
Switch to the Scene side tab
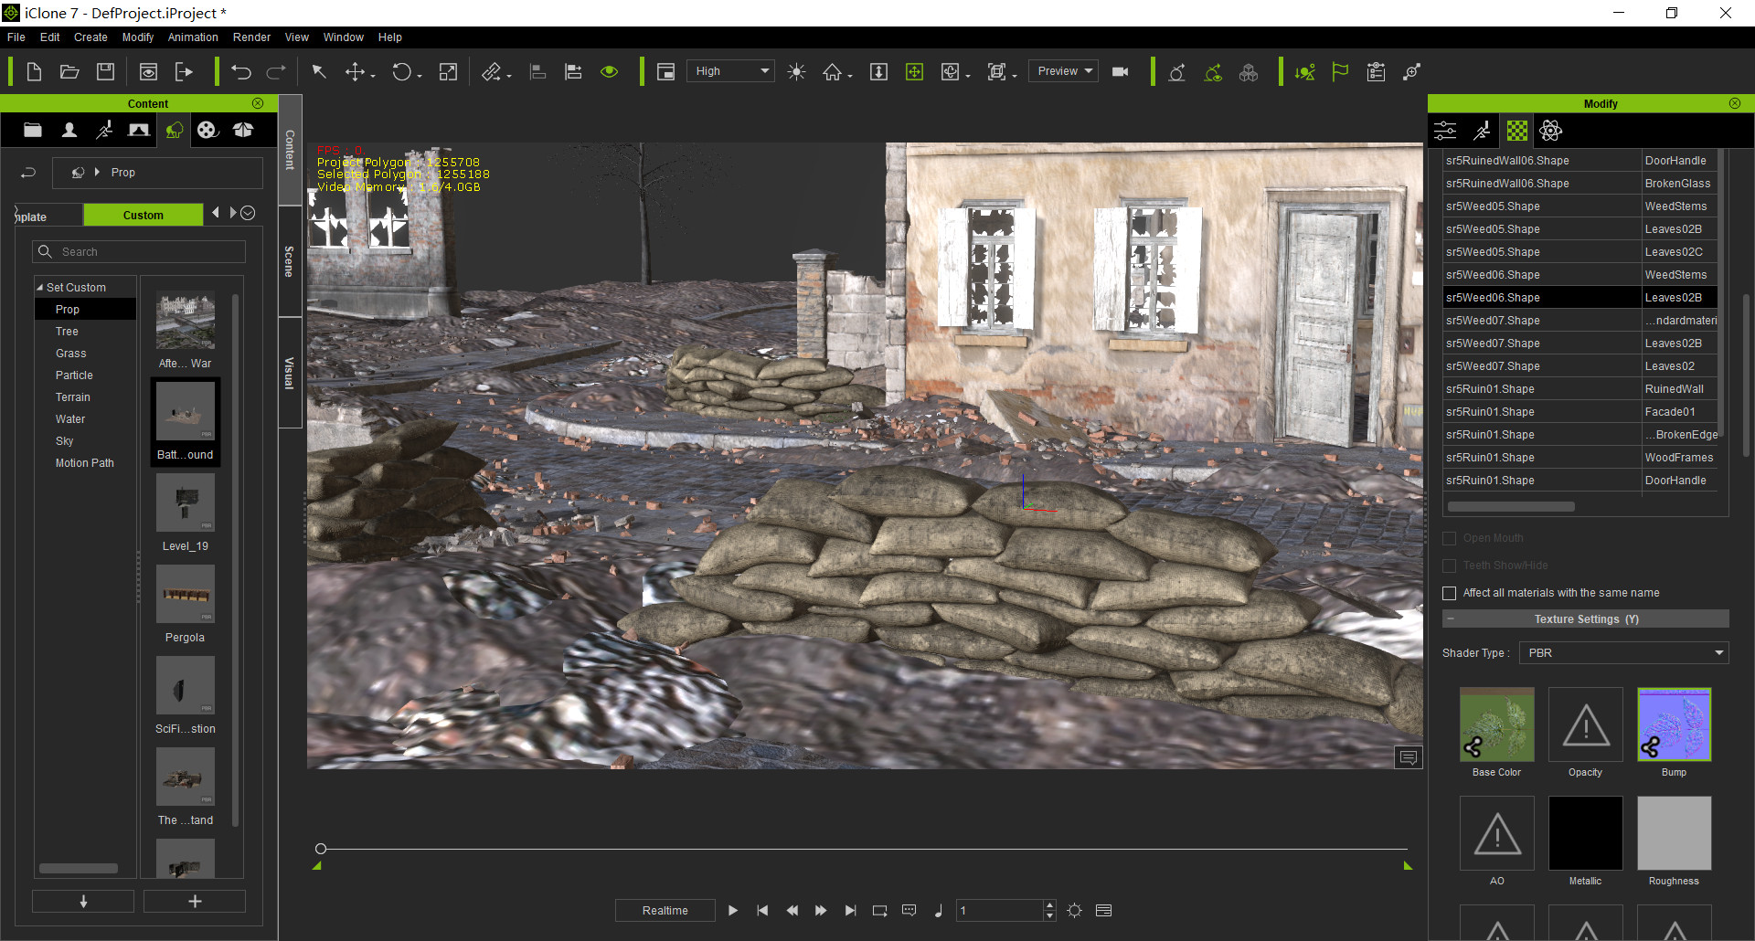(x=290, y=262)
